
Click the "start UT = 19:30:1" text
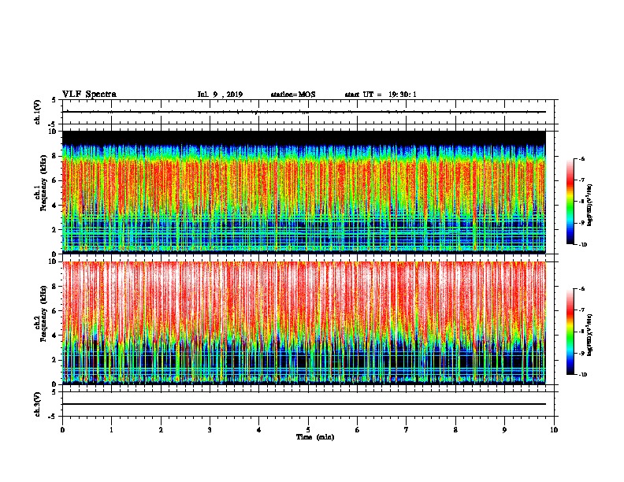point(381,95)
